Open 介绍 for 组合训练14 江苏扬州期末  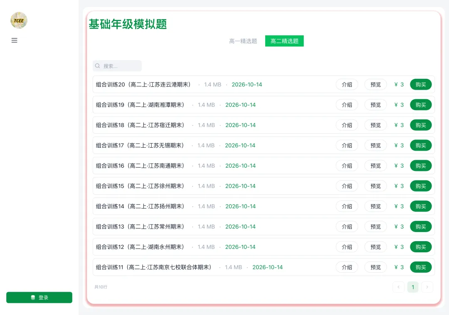[x=347, y=206]
